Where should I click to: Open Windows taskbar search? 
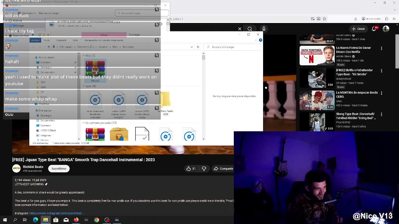(x=15, y=220)
